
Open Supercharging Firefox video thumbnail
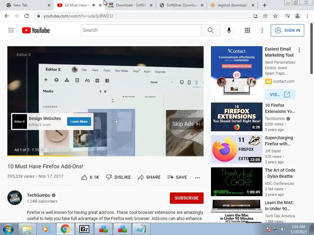(236, 149)
